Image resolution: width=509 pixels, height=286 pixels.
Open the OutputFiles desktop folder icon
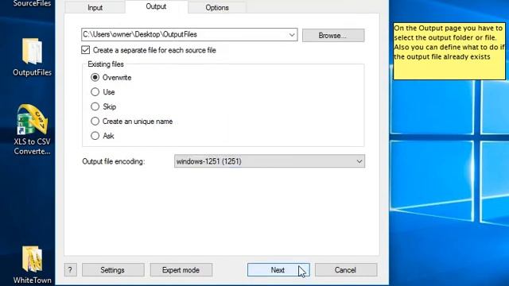(32, 57)
